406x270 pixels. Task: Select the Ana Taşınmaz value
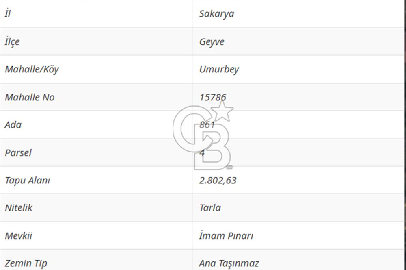coord(229,263)
